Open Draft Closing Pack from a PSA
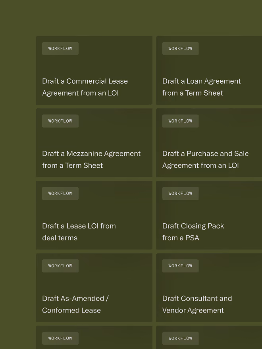 pos(209,215)
